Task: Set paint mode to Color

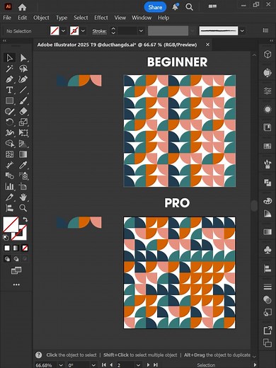Action: click(x=7, y=248)
